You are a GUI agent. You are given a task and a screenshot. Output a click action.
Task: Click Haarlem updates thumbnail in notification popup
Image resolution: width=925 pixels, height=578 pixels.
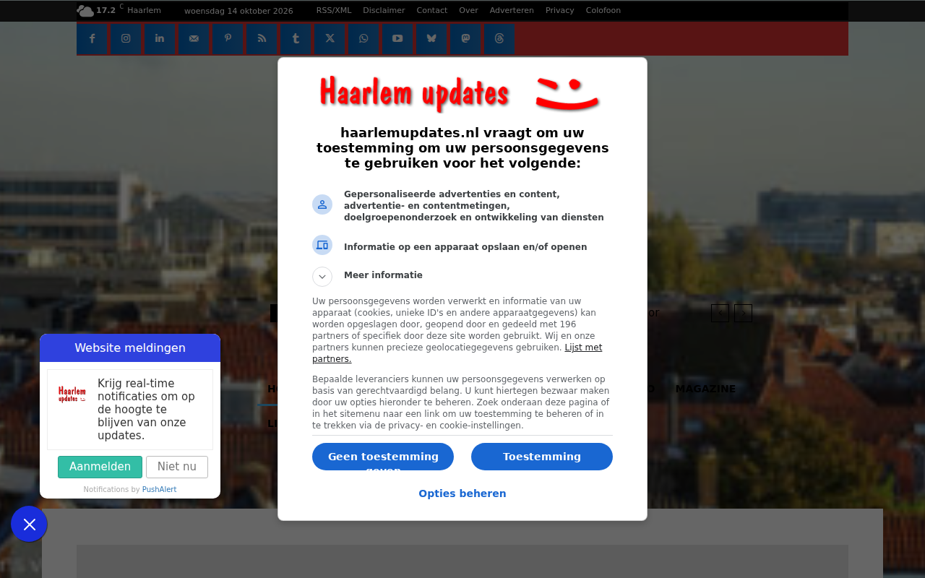[x=72, y=394]
